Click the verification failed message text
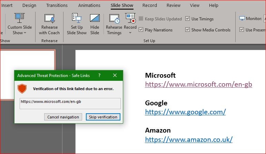This screenshot has height=154, width=266. click(73, 89)
